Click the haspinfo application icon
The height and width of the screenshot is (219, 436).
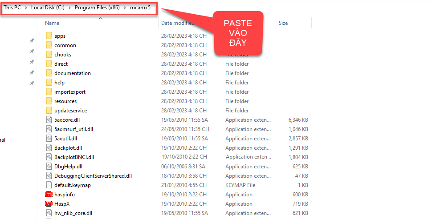coord(49,195)
